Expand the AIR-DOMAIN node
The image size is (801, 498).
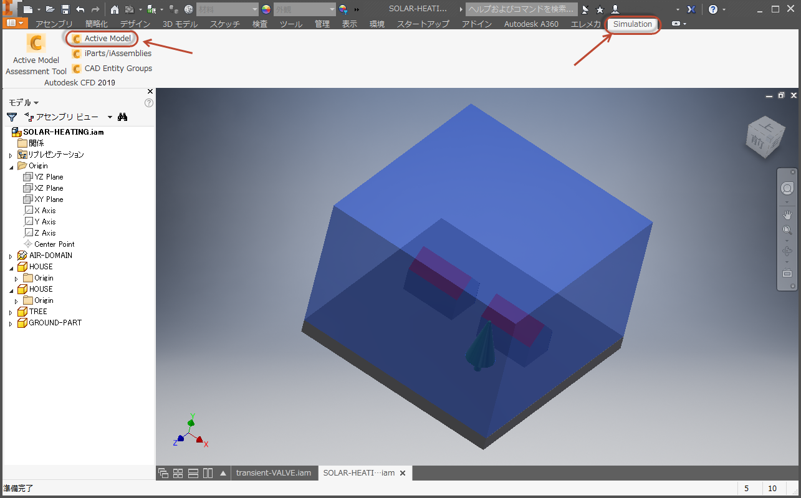point(11,256)
